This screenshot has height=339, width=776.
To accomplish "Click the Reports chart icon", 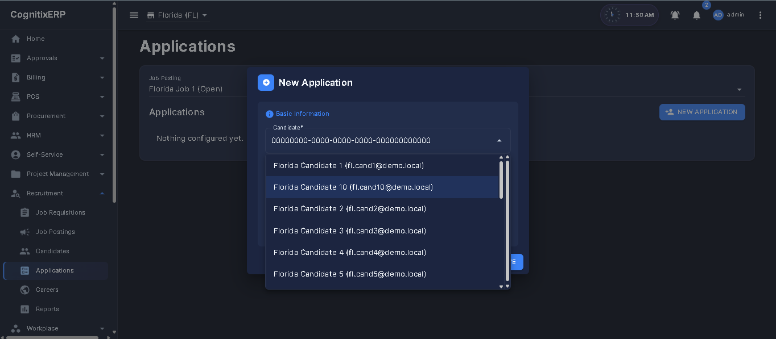I will tap(24, 309).
